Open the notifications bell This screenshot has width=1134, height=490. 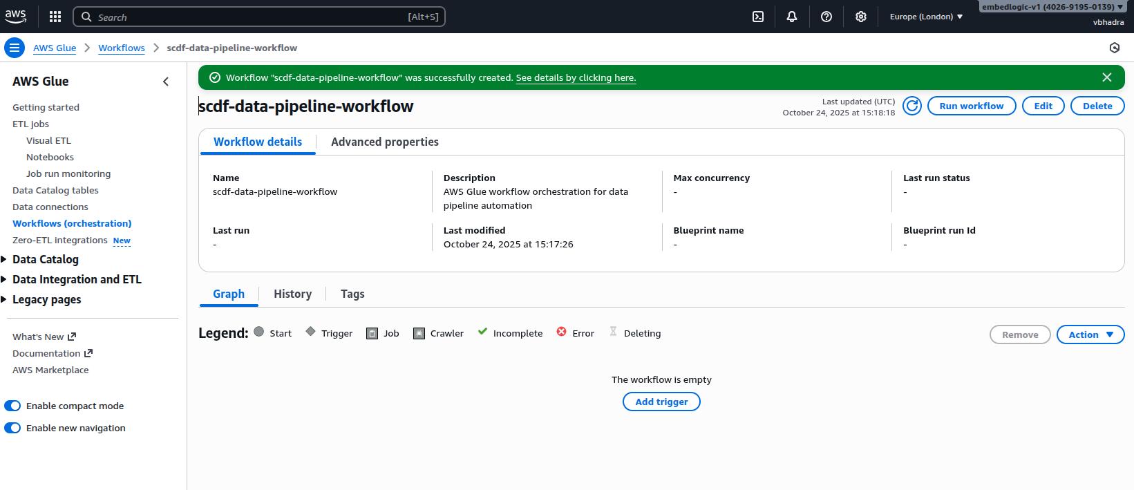792,17
